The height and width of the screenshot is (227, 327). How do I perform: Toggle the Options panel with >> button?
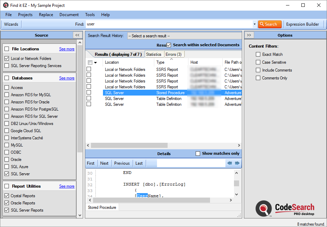pyautogui.click(x=249, y=35)
